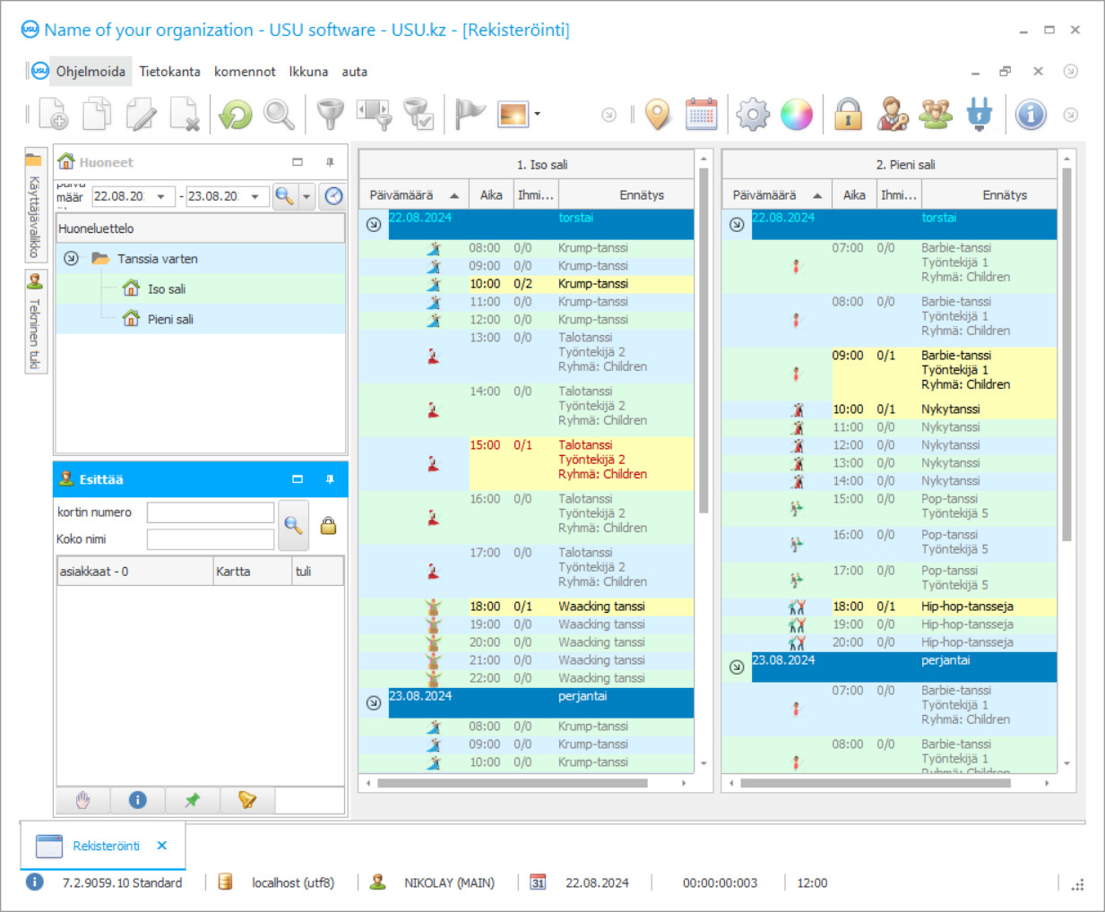
Task: Click the yellow padlock icon in Esittää panel
Action: coord(328,525)
